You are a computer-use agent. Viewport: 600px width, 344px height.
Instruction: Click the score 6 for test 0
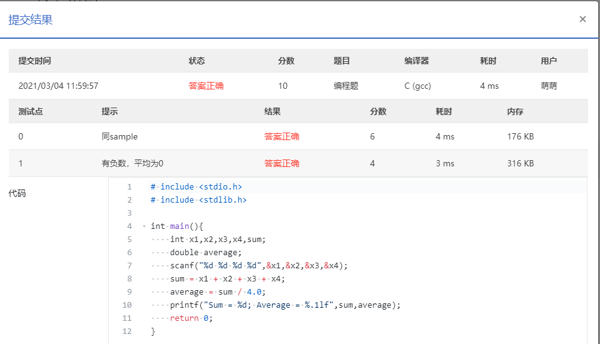point(372,136)
